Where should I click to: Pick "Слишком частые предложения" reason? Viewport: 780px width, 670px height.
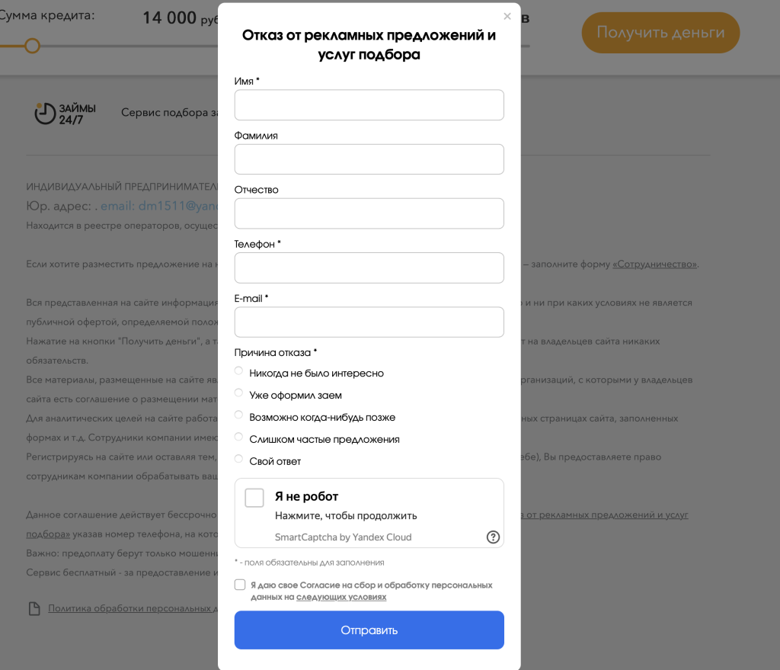[x=239, y=438]
